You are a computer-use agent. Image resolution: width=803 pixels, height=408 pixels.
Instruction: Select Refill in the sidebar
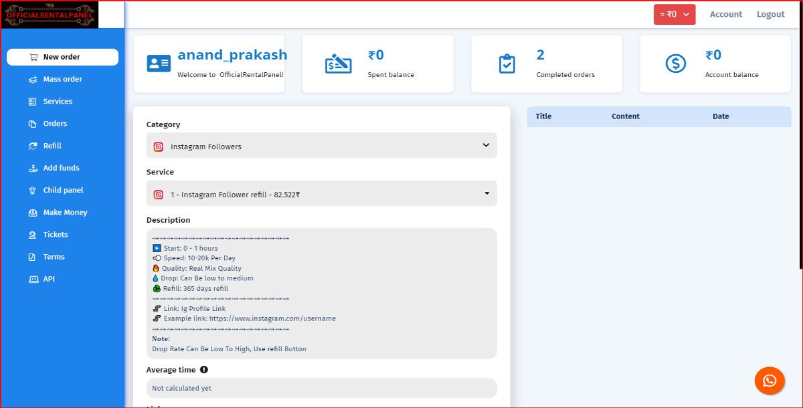(x=52, y=146)
